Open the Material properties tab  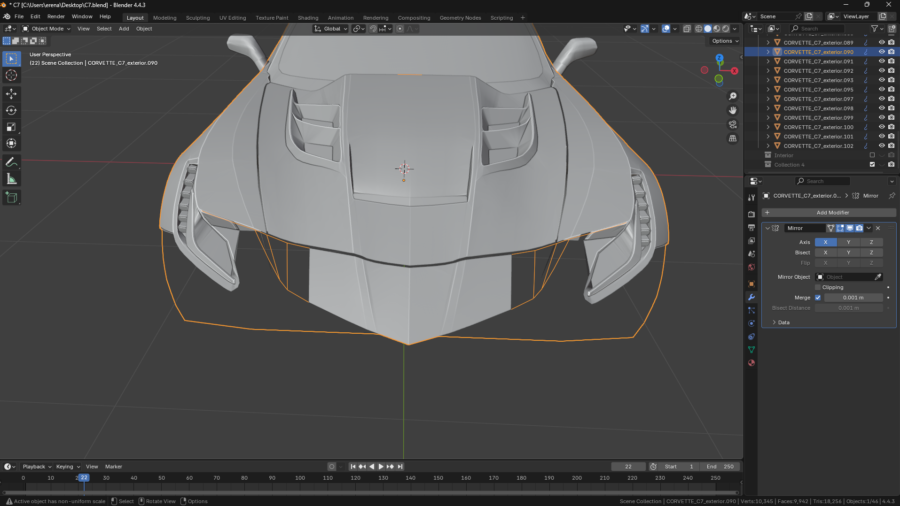(751, 363)
